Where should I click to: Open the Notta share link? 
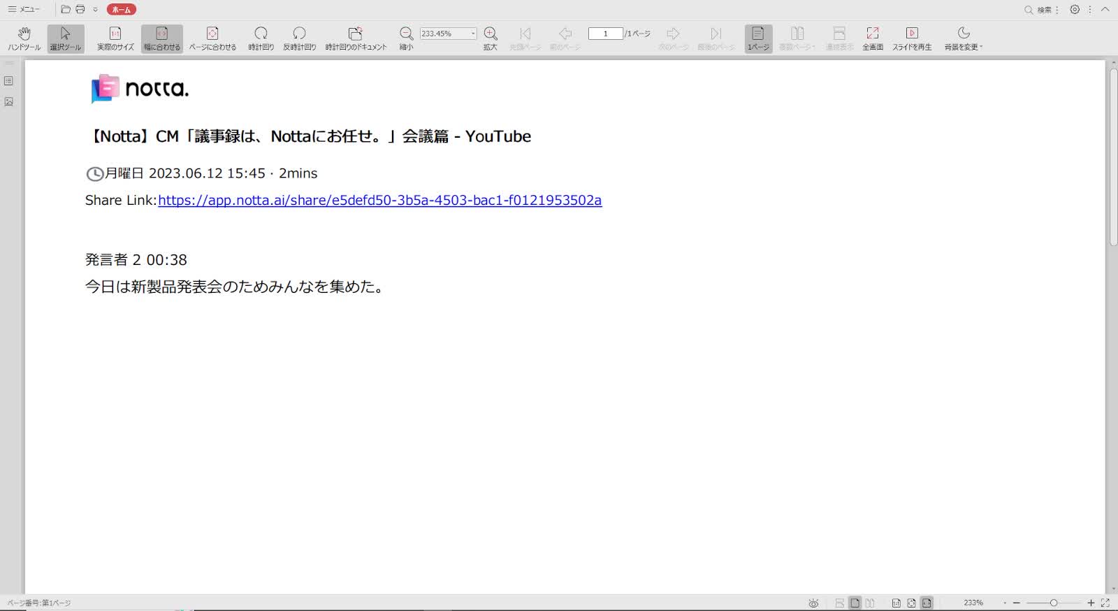pos(379,200)
